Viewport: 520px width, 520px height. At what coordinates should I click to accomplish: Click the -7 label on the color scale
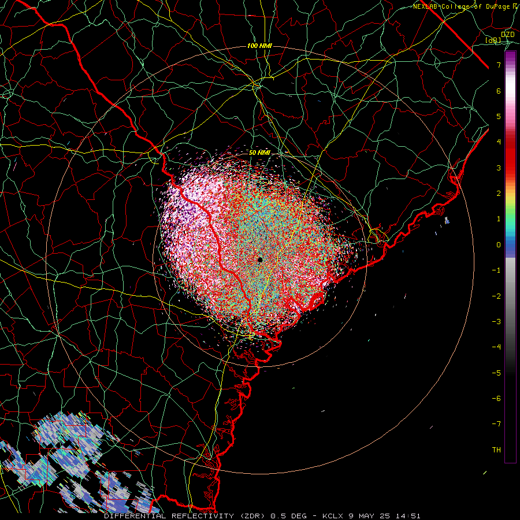pyautogui.click(x=496, y=424)
